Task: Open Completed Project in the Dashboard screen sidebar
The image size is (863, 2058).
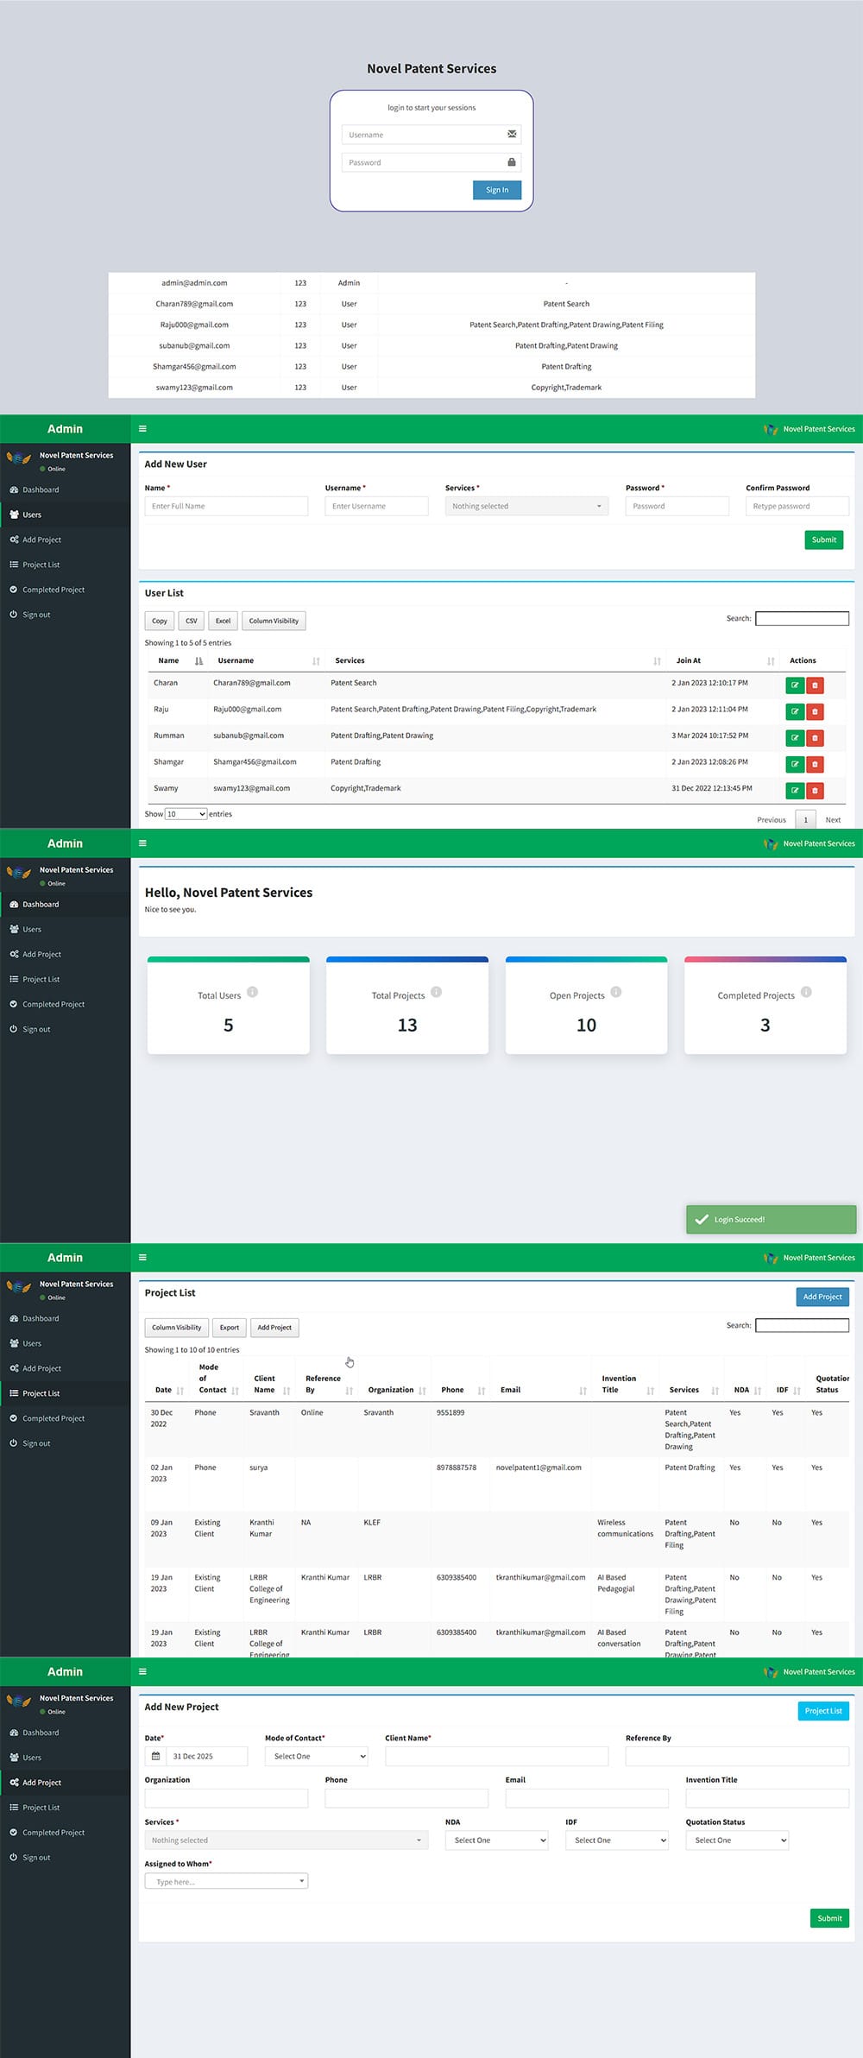Action: point(54,1004)
